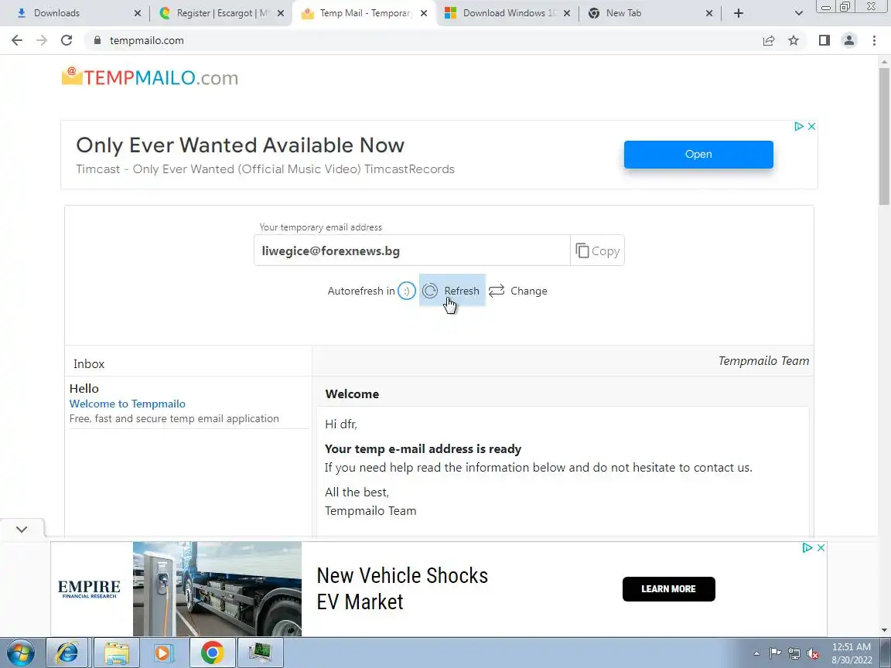Viewport: 891px width, 668px height.
Task: Open Internet Explorer from the taskbar
Action: (67, 653)
